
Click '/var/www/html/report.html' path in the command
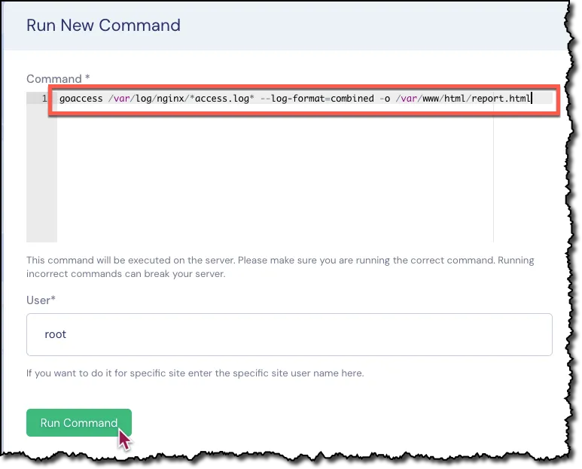click(x=463, y=99)
